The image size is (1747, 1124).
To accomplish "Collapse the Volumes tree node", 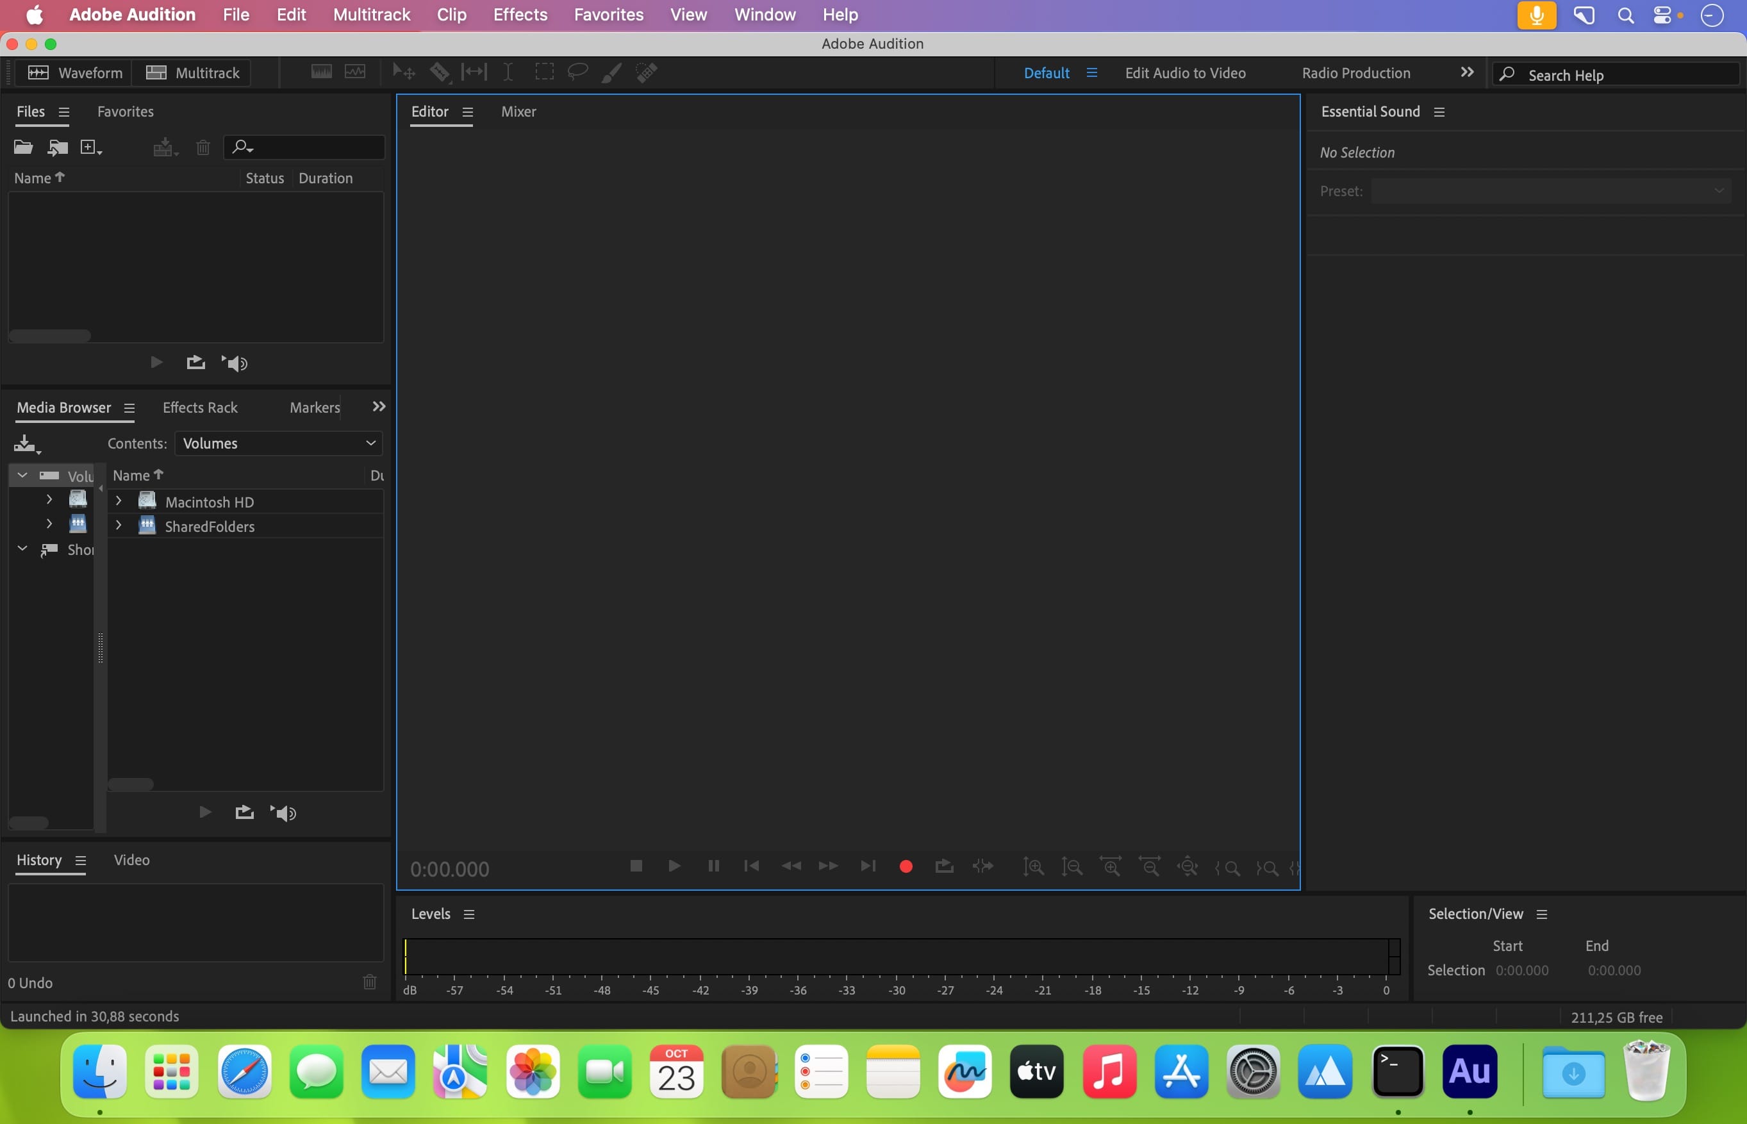I will click(x=22, y=475).
